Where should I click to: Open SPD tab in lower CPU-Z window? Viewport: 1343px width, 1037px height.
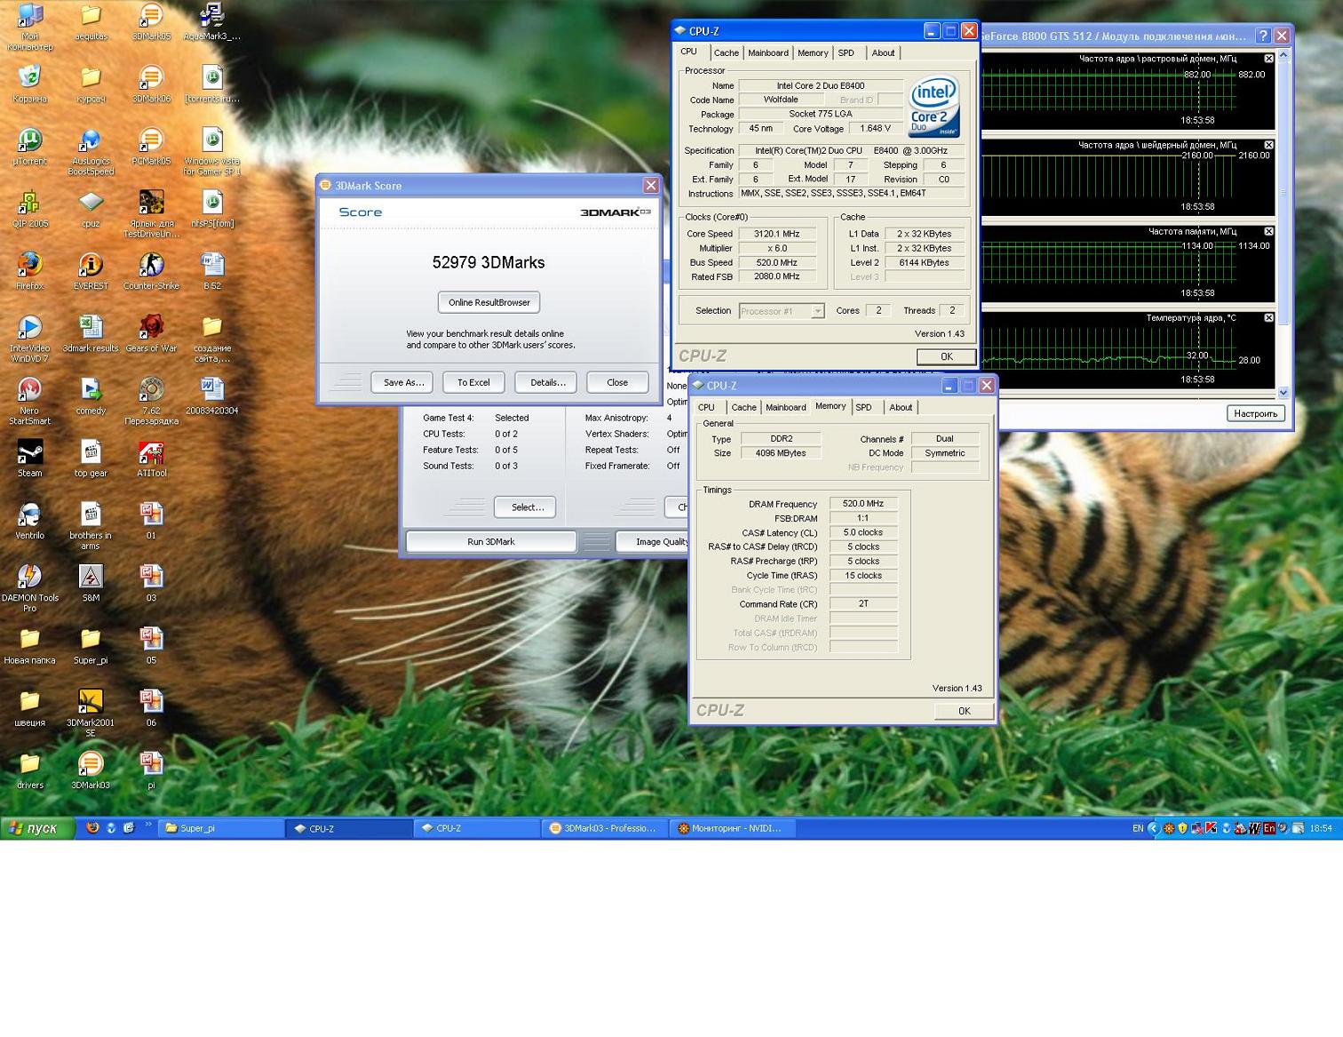(x=863, y=408)
